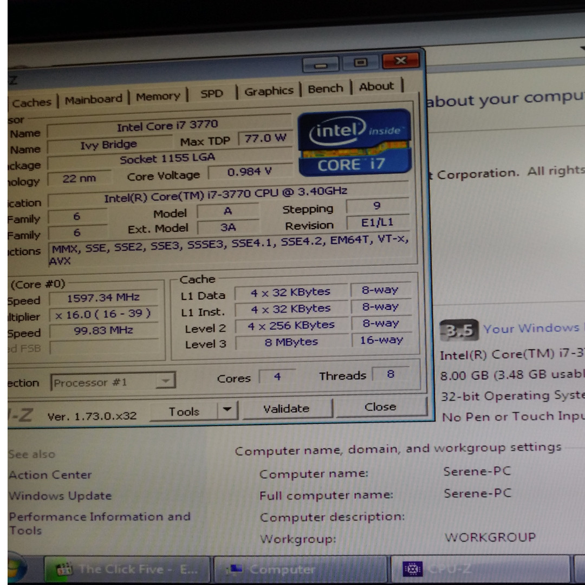Screen dimensions: 585x585
Task: Open the Processor #1 selection dropdown
Action: click(x=113, y=382)
